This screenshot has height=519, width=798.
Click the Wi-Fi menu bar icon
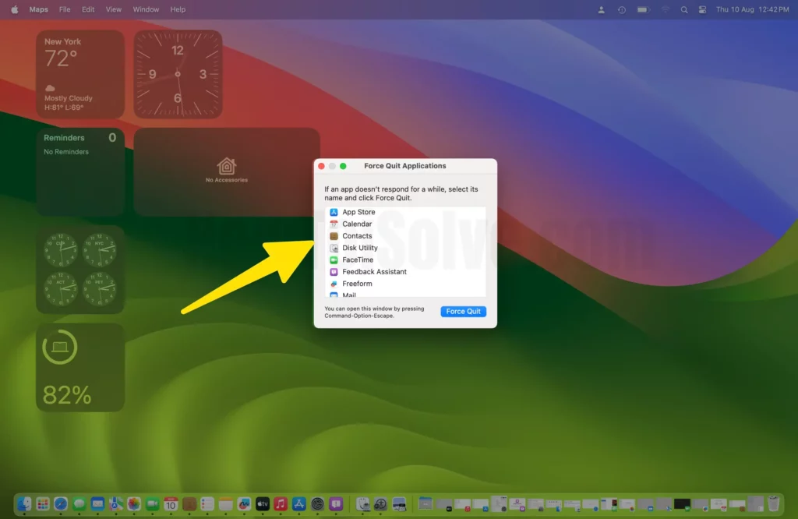point(665,9)
